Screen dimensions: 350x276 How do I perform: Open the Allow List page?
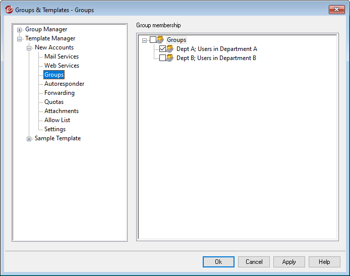pos(57,120)
